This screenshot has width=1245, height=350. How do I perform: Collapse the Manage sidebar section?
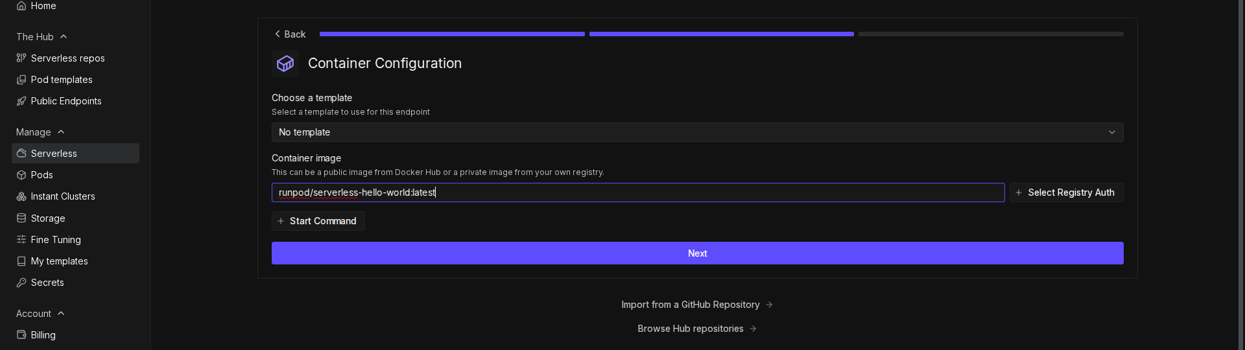click(x=61, y=132)
